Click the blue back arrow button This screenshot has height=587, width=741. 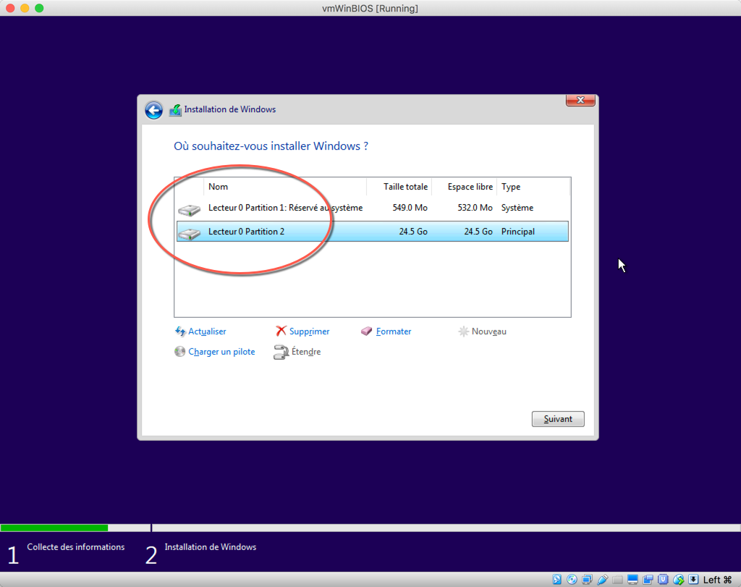click(x=153, y=110)
